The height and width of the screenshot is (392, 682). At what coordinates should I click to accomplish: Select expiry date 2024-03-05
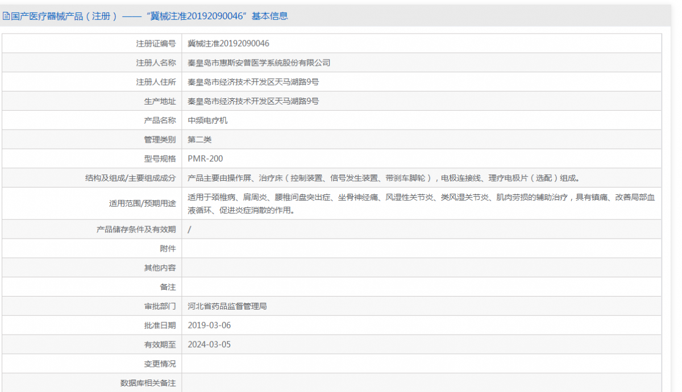[x=209, y=344]
